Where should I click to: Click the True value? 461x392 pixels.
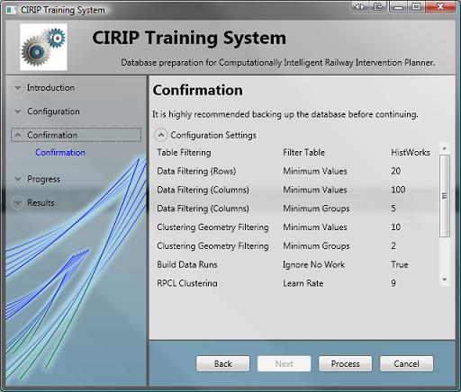(x=400, y=264)
